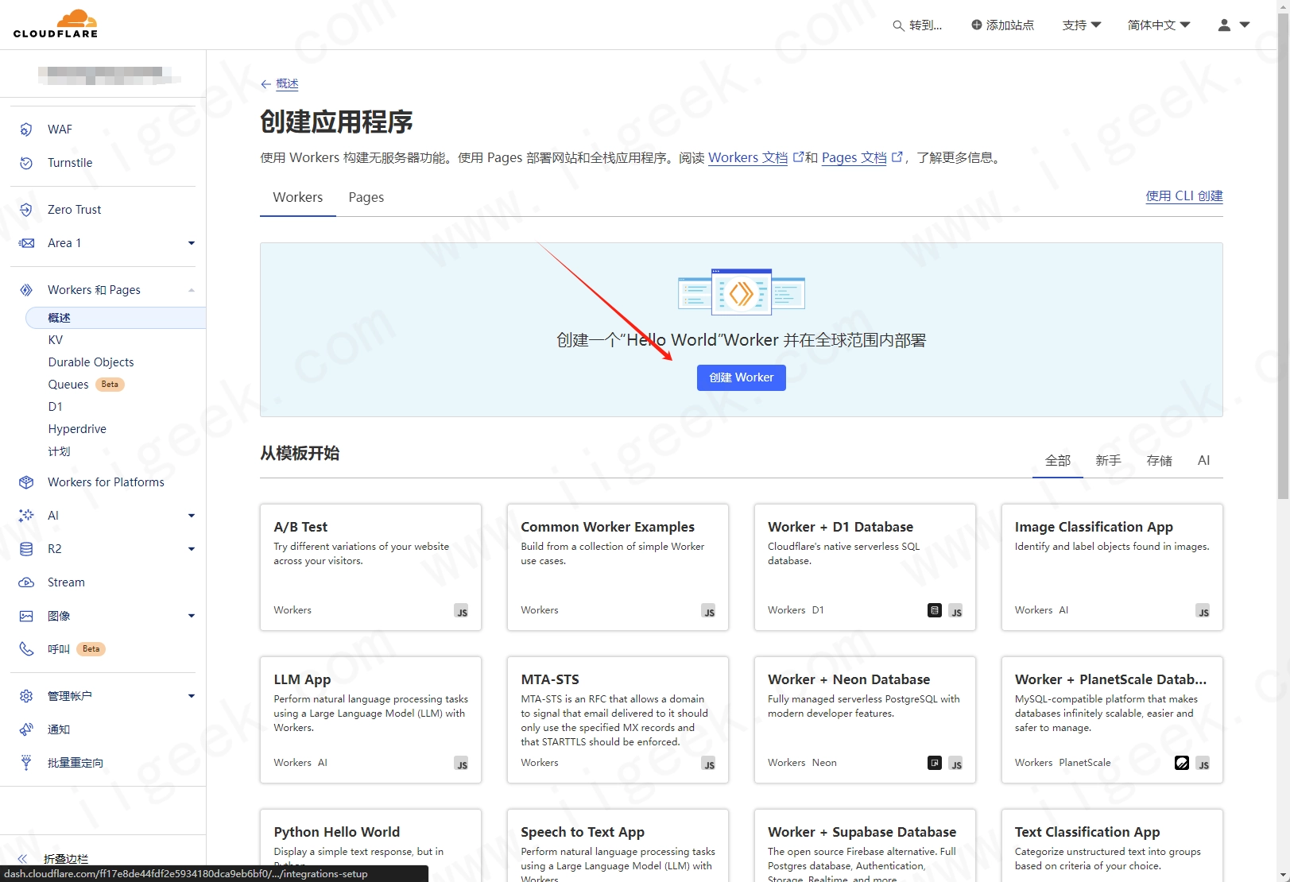The height and width of the screenshot is (882, 1290).
Task: Open the 支持 dropdown menu
Action: [1082, 25]
